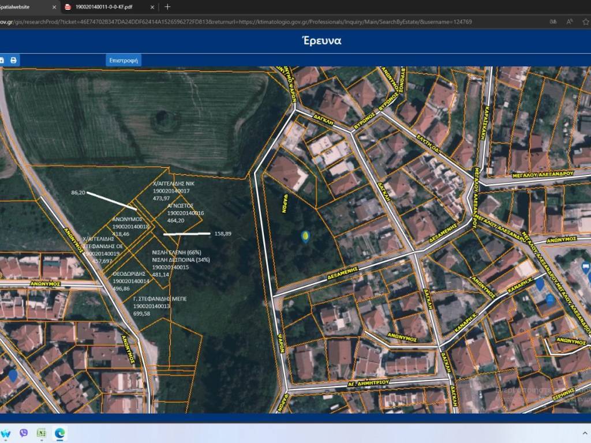This screenshot has height=443, width=591.
Task: Open Viber from the taskbar
Action: pyautogui.click(x=24, y=432)
